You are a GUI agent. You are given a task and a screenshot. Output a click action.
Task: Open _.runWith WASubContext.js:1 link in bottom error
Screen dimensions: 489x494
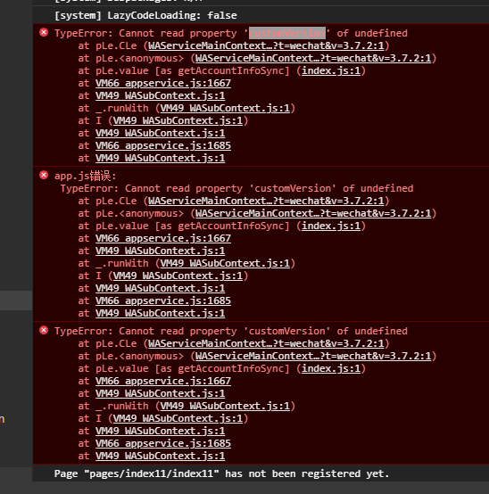click(225, 406)
